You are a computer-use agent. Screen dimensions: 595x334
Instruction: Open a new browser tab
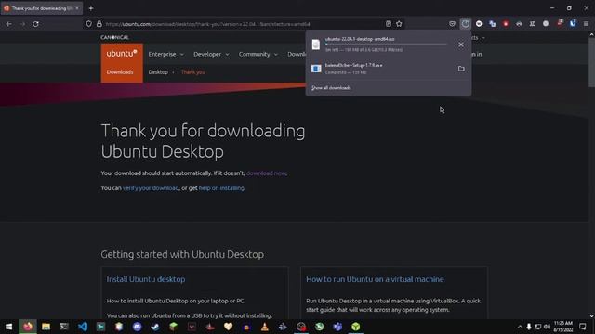tap(91, 8)
